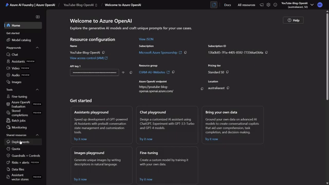Click the Subscription ID value text
This screenshot has height=185, width=329.
235,52
